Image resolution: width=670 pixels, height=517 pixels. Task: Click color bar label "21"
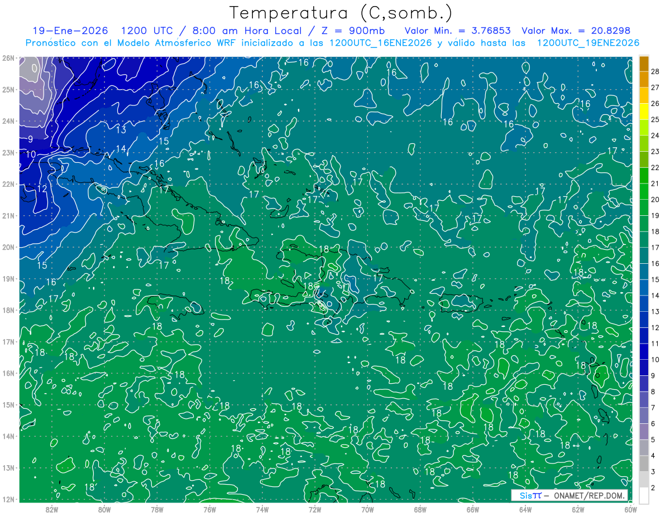tap(655, 183)
